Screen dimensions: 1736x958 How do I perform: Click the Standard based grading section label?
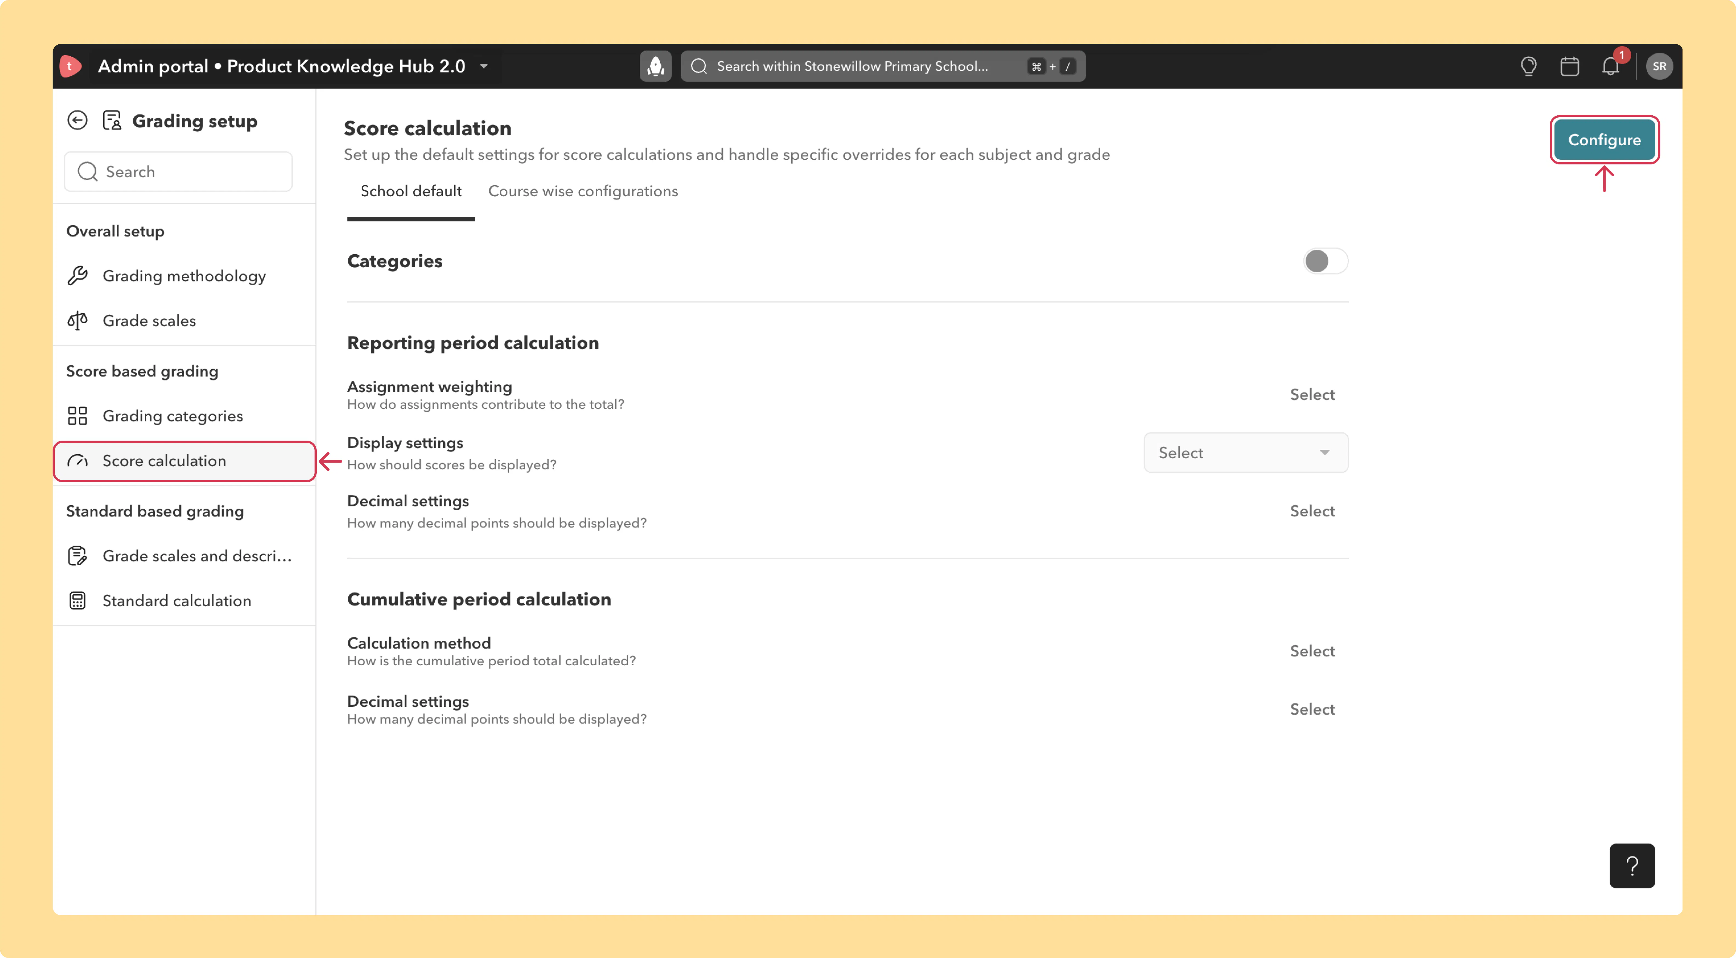pyautogui.click(x=155, y=511)
